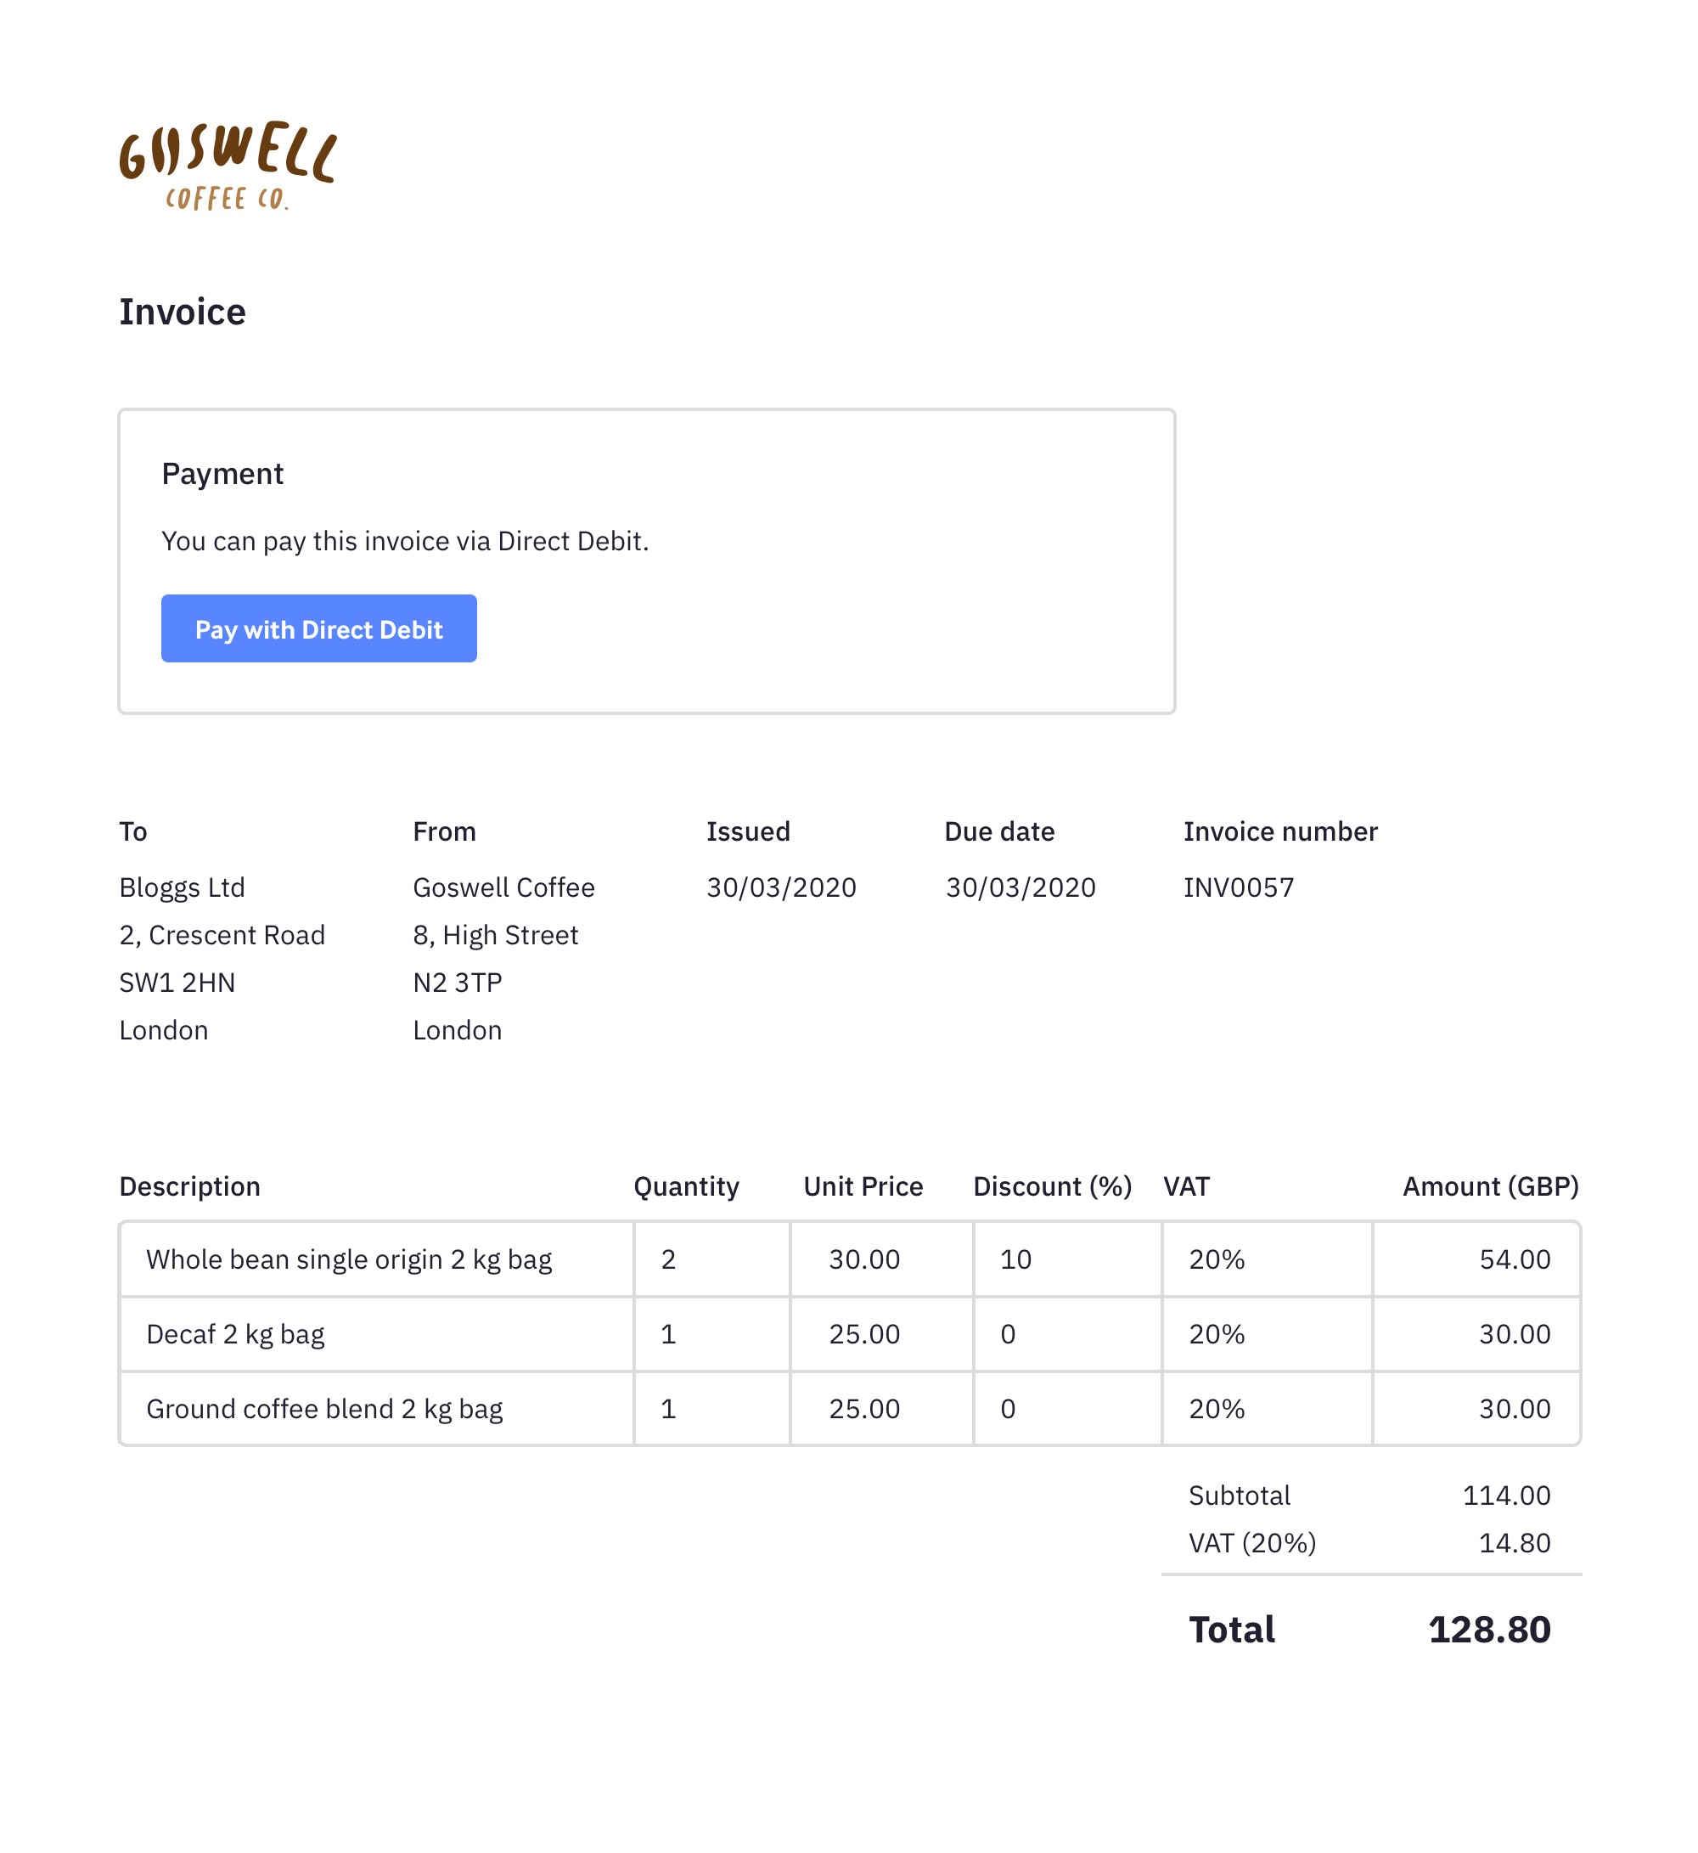Image resolution: width=1698 pixels, height=1853 pixels.
Task: Click the Due date column header
Action: [x=999, y=832]
